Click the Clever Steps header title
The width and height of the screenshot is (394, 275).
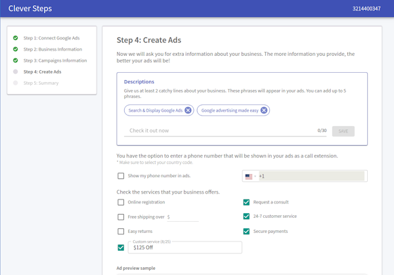[30, 9]
